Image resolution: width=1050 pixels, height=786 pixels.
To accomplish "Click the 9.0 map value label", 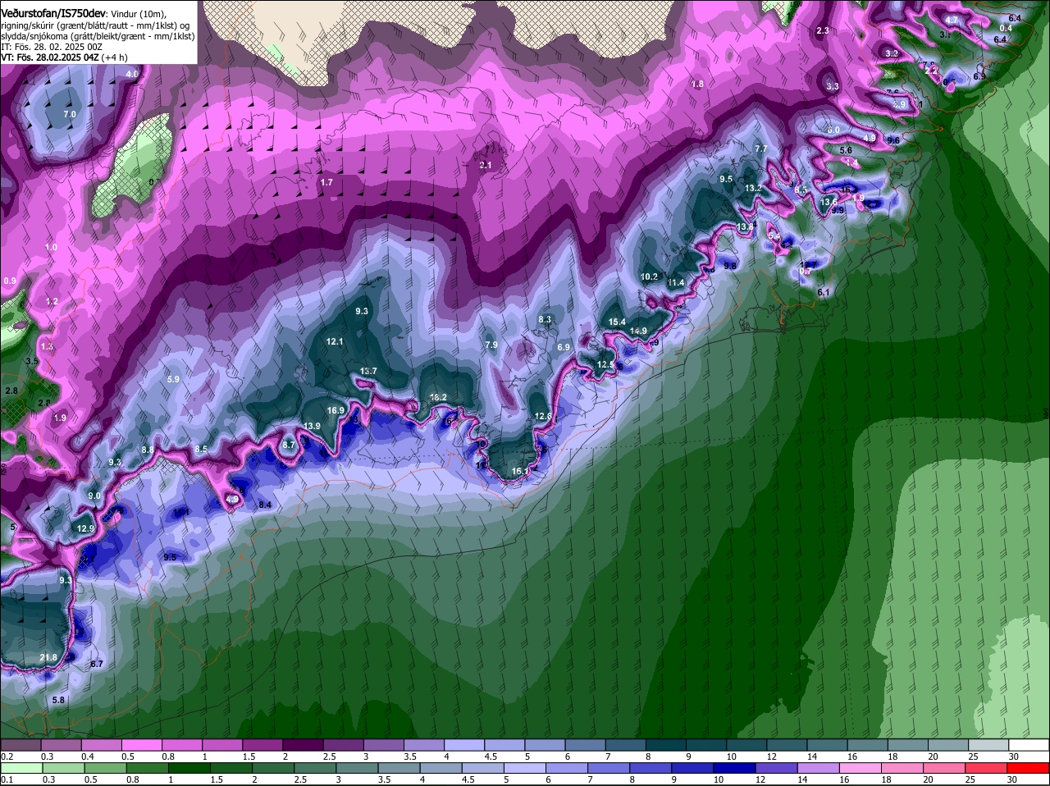I will (x=94, y=496).
